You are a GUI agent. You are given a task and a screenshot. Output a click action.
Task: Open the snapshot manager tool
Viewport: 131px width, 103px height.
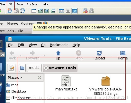[x=23, y=11]
